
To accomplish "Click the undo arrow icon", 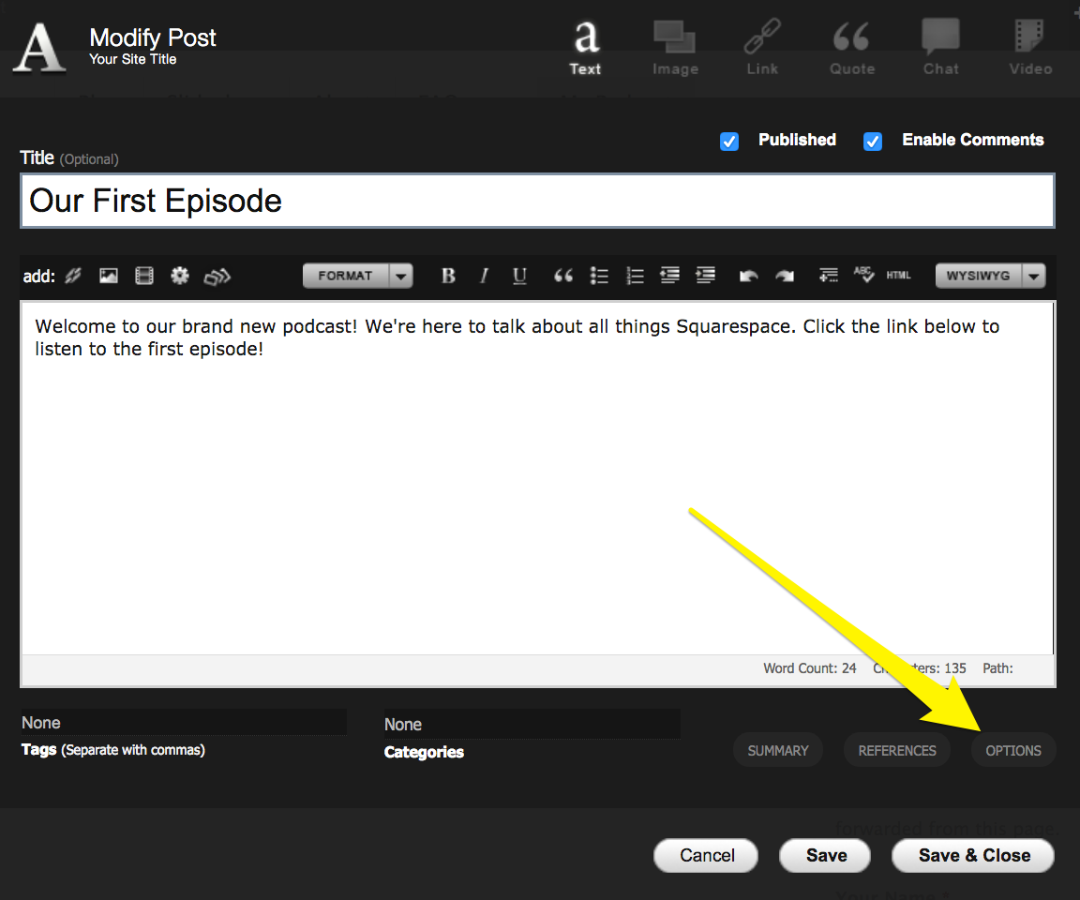I will pyautogui.click(x=748, y=276).
